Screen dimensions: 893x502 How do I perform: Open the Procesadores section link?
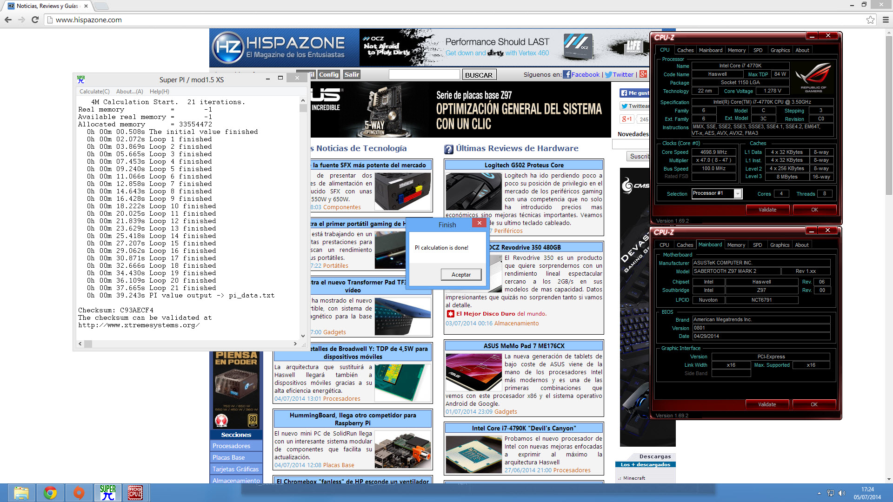[231, 446]
